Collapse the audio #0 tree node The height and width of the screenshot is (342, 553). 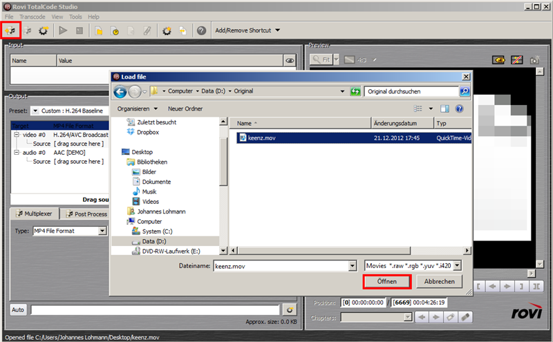(16, 152)
